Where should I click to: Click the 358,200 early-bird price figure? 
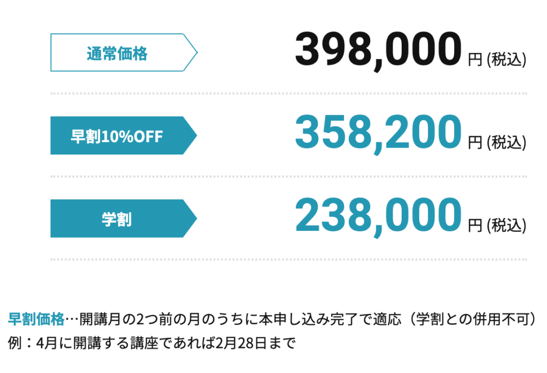tap(379, 134)
